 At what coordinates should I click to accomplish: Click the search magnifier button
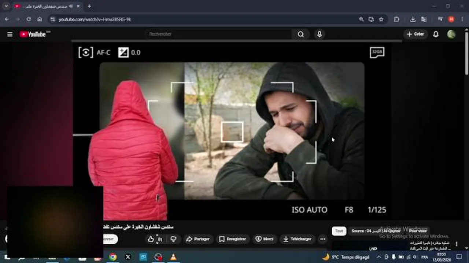[x=301, y=34]
